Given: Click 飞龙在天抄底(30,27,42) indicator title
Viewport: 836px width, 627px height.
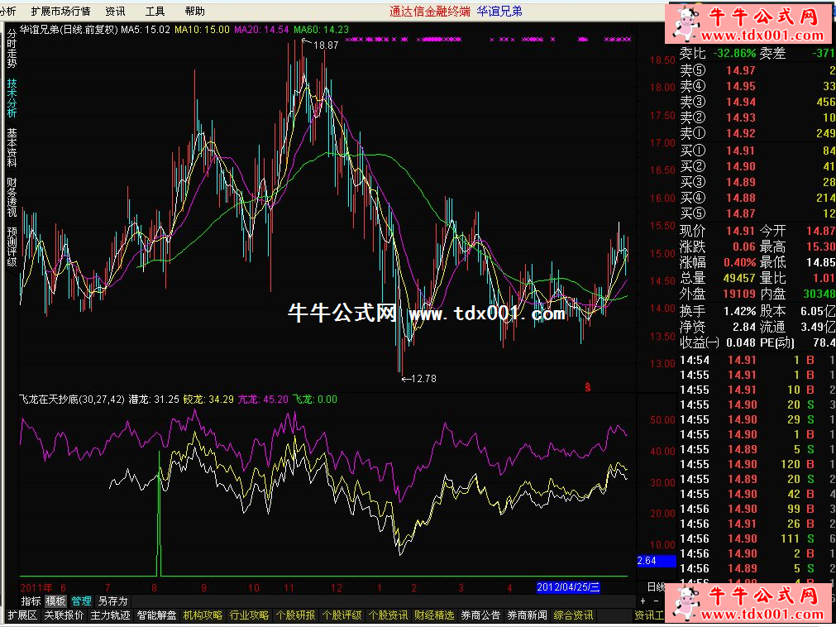Looking at the screenshot, I should [72, 400].
